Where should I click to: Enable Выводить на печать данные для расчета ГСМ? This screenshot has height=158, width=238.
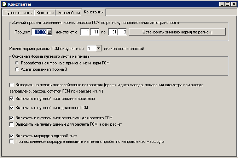[12, 124]
